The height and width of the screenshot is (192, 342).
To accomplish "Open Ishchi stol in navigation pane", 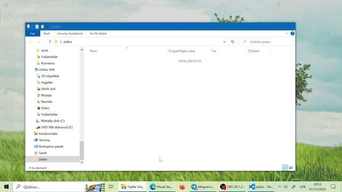I will pyautogui.click(x=48, y=89).
